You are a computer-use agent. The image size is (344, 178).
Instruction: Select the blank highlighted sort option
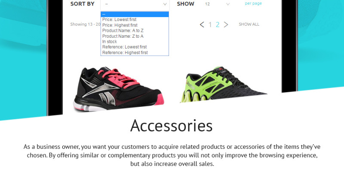[135, 15]
